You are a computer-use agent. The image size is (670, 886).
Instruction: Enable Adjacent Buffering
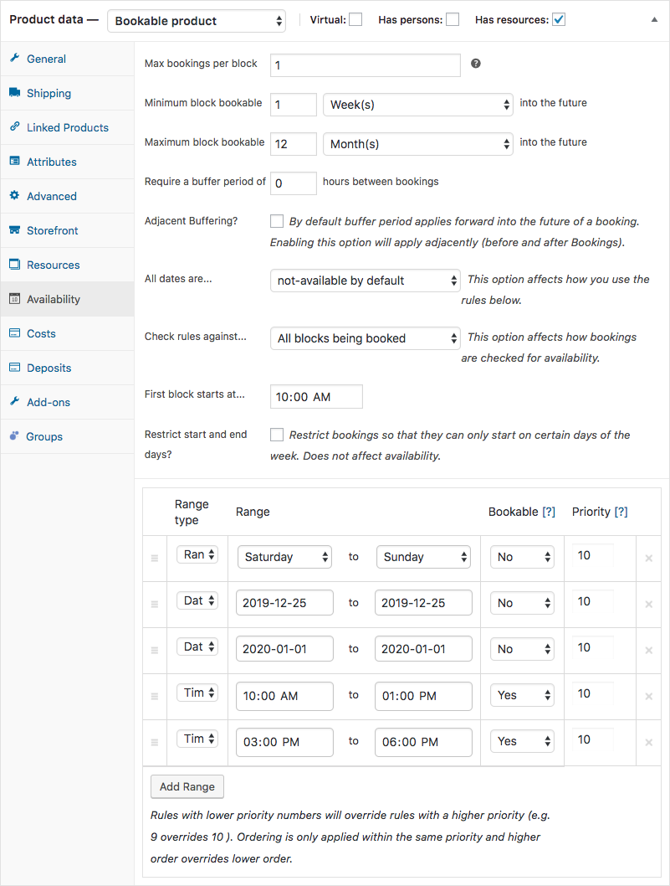coord(276,221)
